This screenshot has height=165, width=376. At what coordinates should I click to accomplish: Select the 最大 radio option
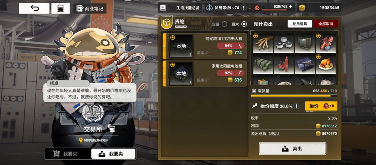(x=244, y=24)
